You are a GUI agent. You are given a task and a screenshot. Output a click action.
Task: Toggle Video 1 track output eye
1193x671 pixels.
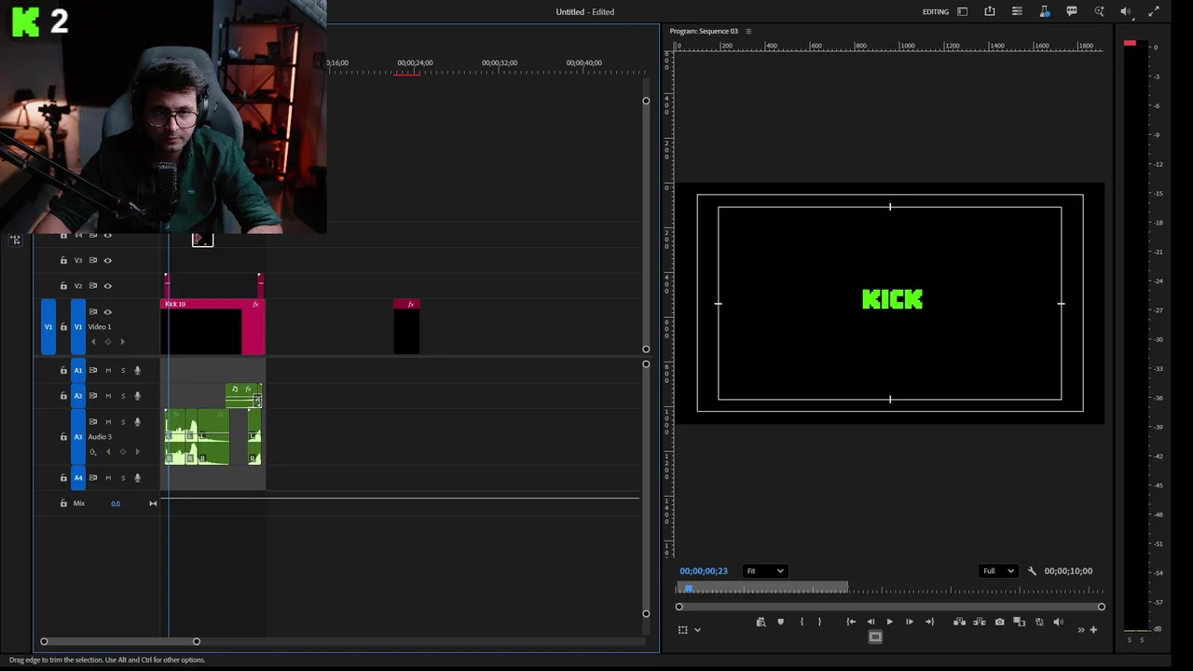(107, 312)
